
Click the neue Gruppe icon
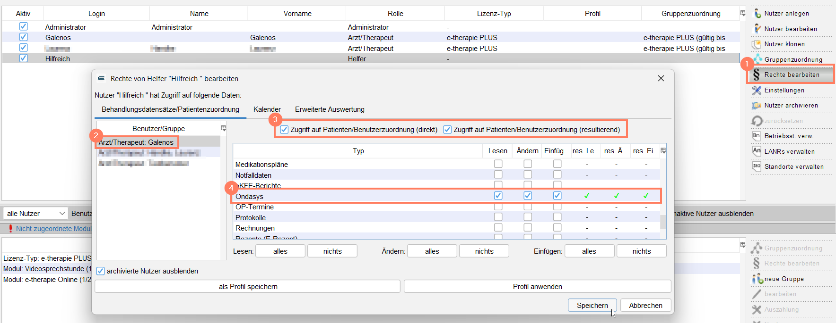coord(757,279)
